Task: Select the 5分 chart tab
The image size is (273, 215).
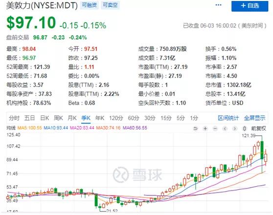Action: coord(181,118)
